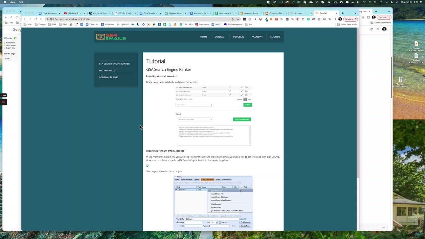425x239 pixels.
Task: Open SEOquake Parameters in back window
Action: pyautogui.click(x=10, y=42)
